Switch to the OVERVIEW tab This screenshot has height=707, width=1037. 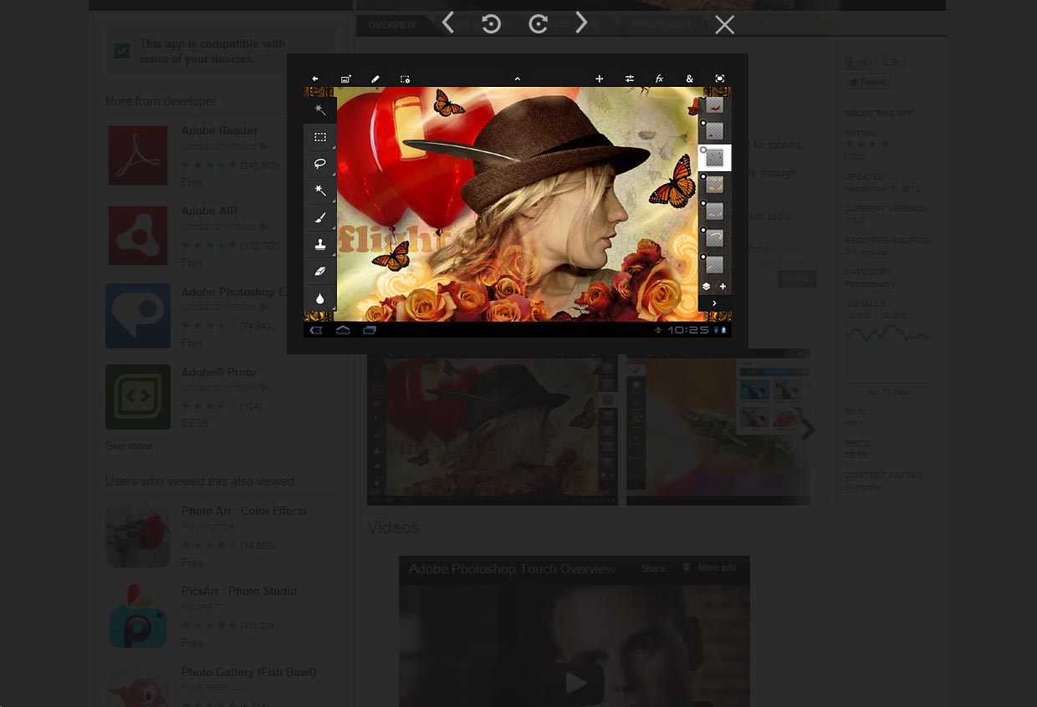coord(391,25)
